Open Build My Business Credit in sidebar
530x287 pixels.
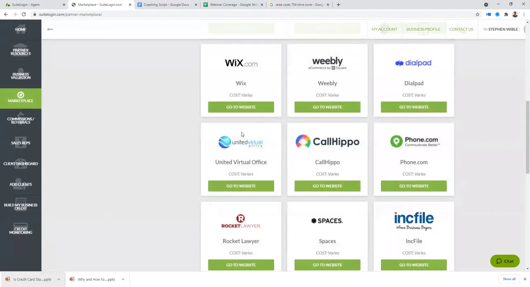pos(21,207)
